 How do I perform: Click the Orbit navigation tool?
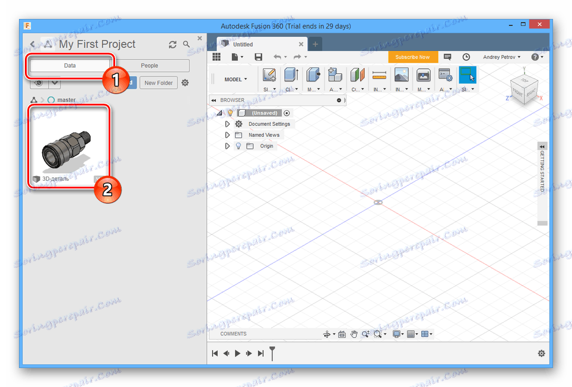(x=327, y=334)
